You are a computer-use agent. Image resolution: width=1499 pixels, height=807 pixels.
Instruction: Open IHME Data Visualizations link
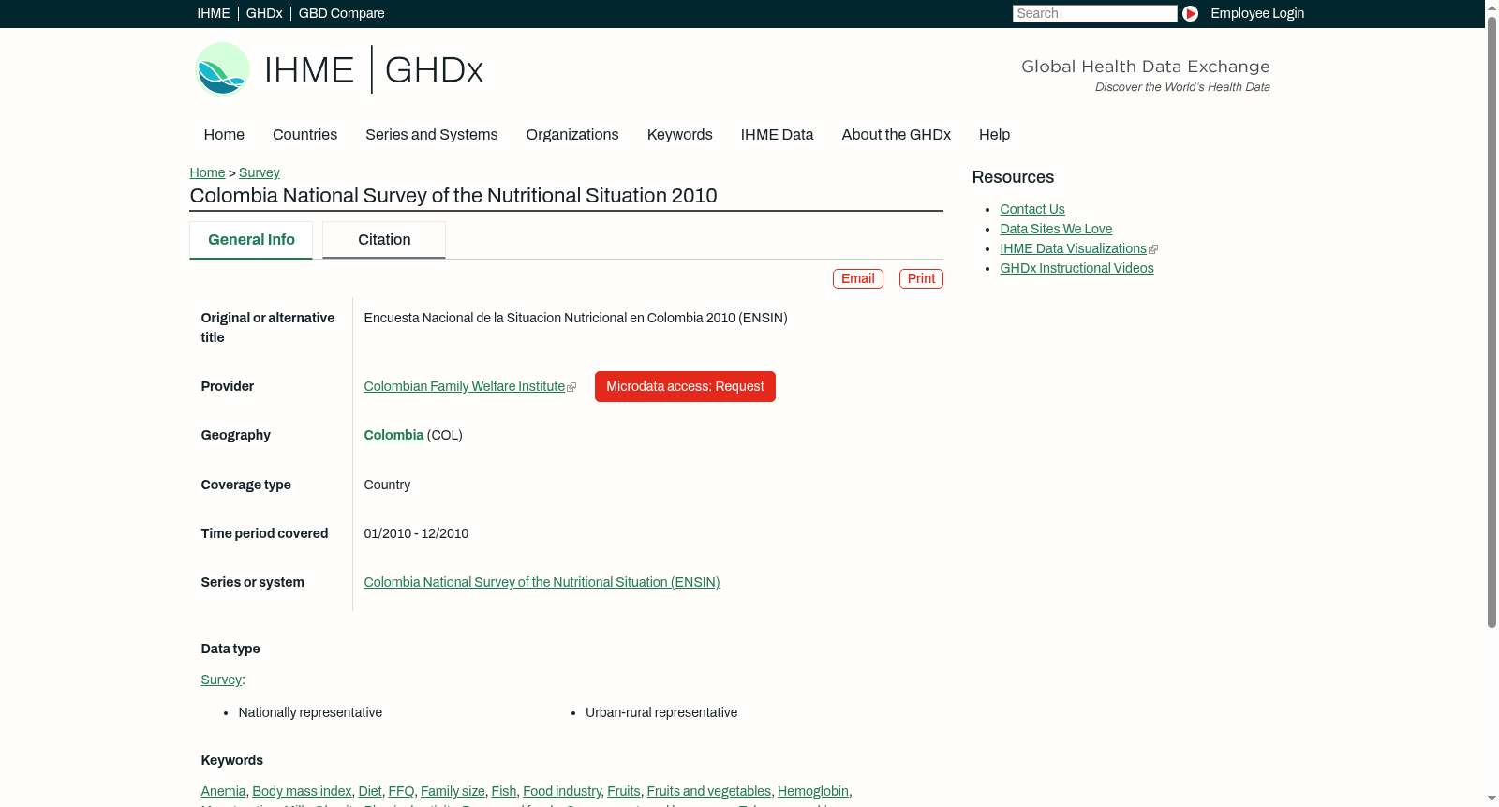click(x=1073, y=248)
